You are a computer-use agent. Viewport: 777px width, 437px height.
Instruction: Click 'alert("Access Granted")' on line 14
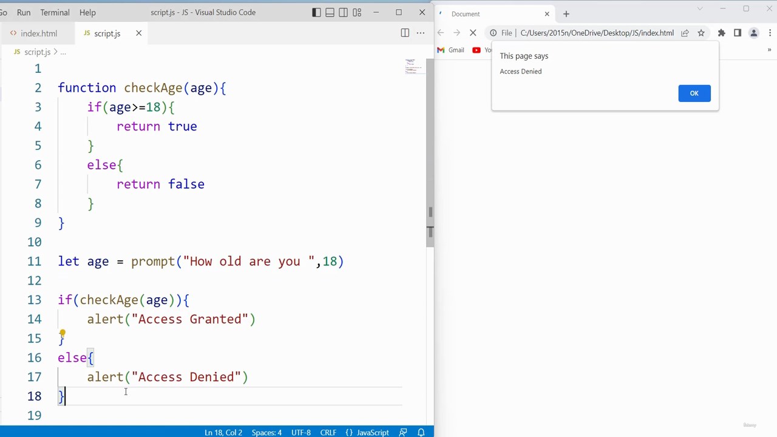click(171, 319)
